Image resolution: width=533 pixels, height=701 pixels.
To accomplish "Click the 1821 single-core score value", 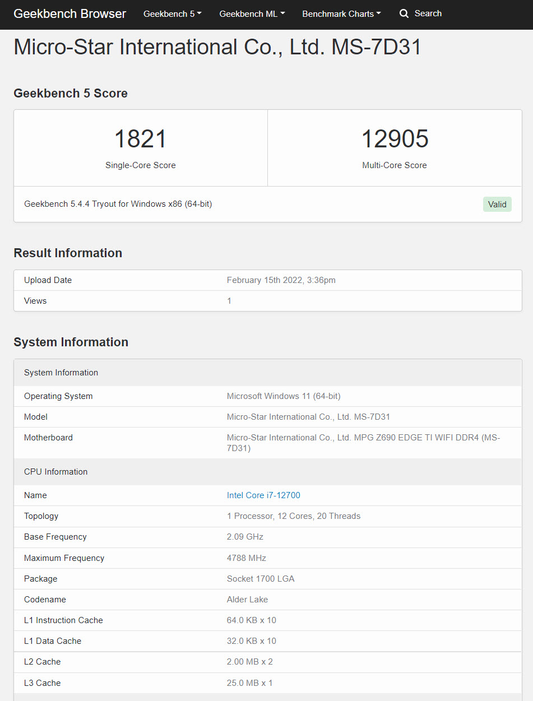I will (x=140, y=139).
